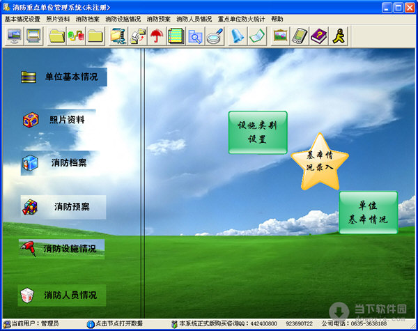Click the 公司电话 status bar text
The height and width of the screenshot is (331, 418).
(x=354, y=324)
